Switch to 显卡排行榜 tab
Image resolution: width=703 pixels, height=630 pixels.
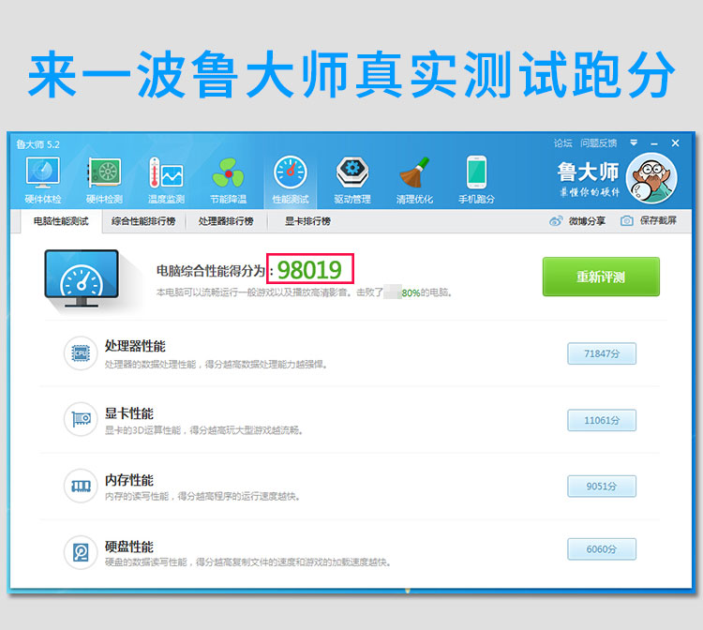[x=307, y=221]
